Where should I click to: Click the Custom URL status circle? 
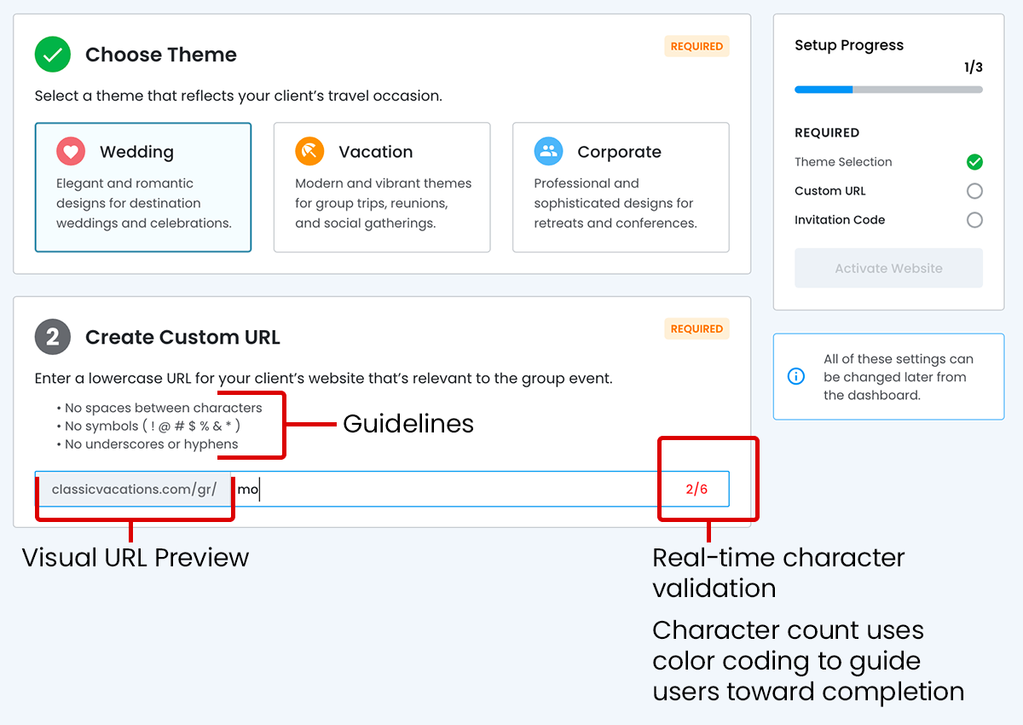coord(974,191)
